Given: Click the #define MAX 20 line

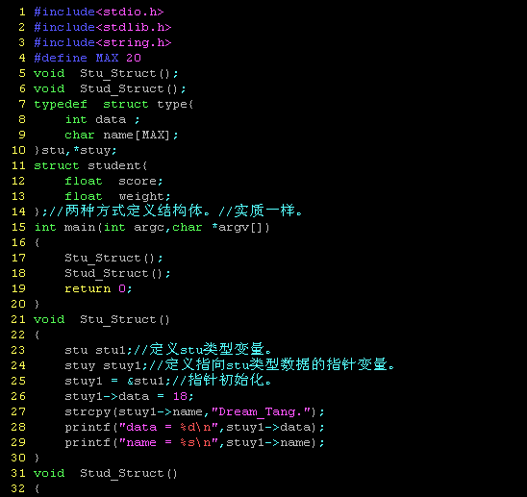Looking at the screenshot, I should pos(88,58).
